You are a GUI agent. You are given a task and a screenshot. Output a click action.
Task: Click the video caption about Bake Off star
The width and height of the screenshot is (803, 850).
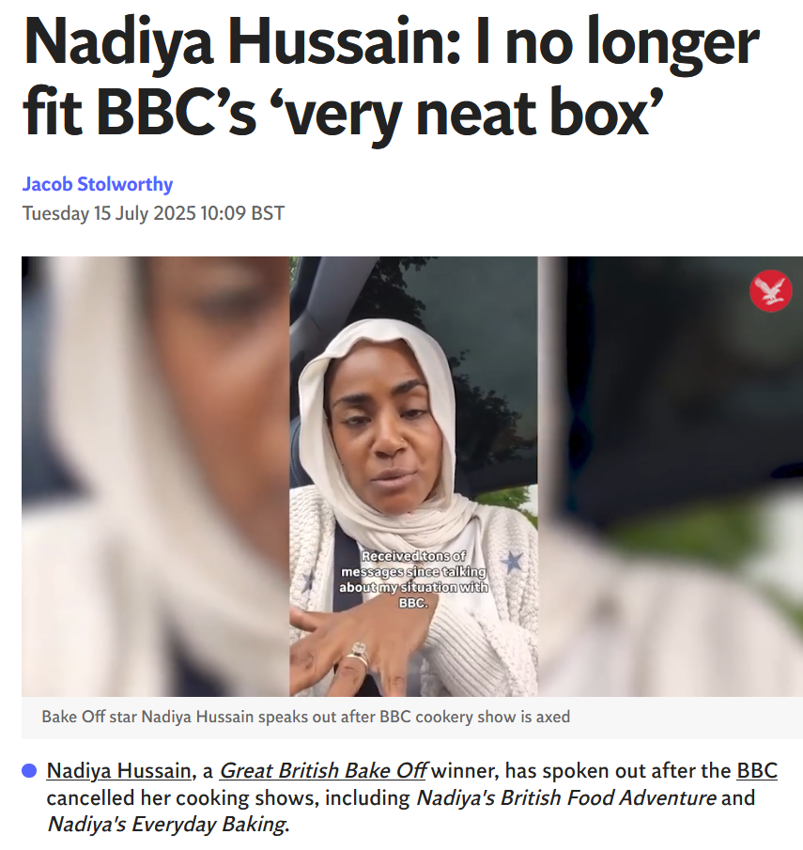coord(306,717)
